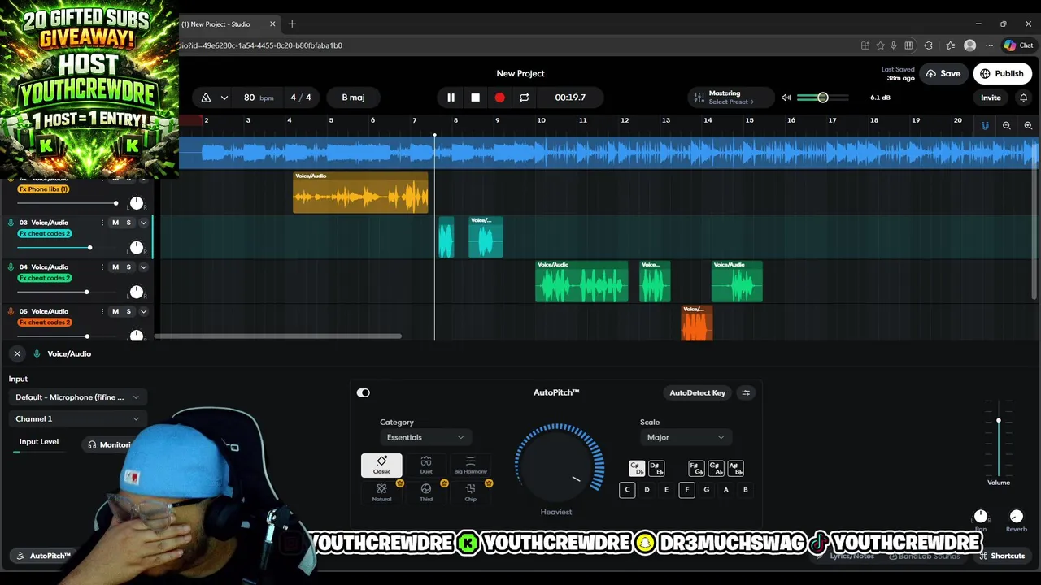Screen dimensions: 1041x585
Task: Expand track 05 options chevron
Action: [143, 312]
